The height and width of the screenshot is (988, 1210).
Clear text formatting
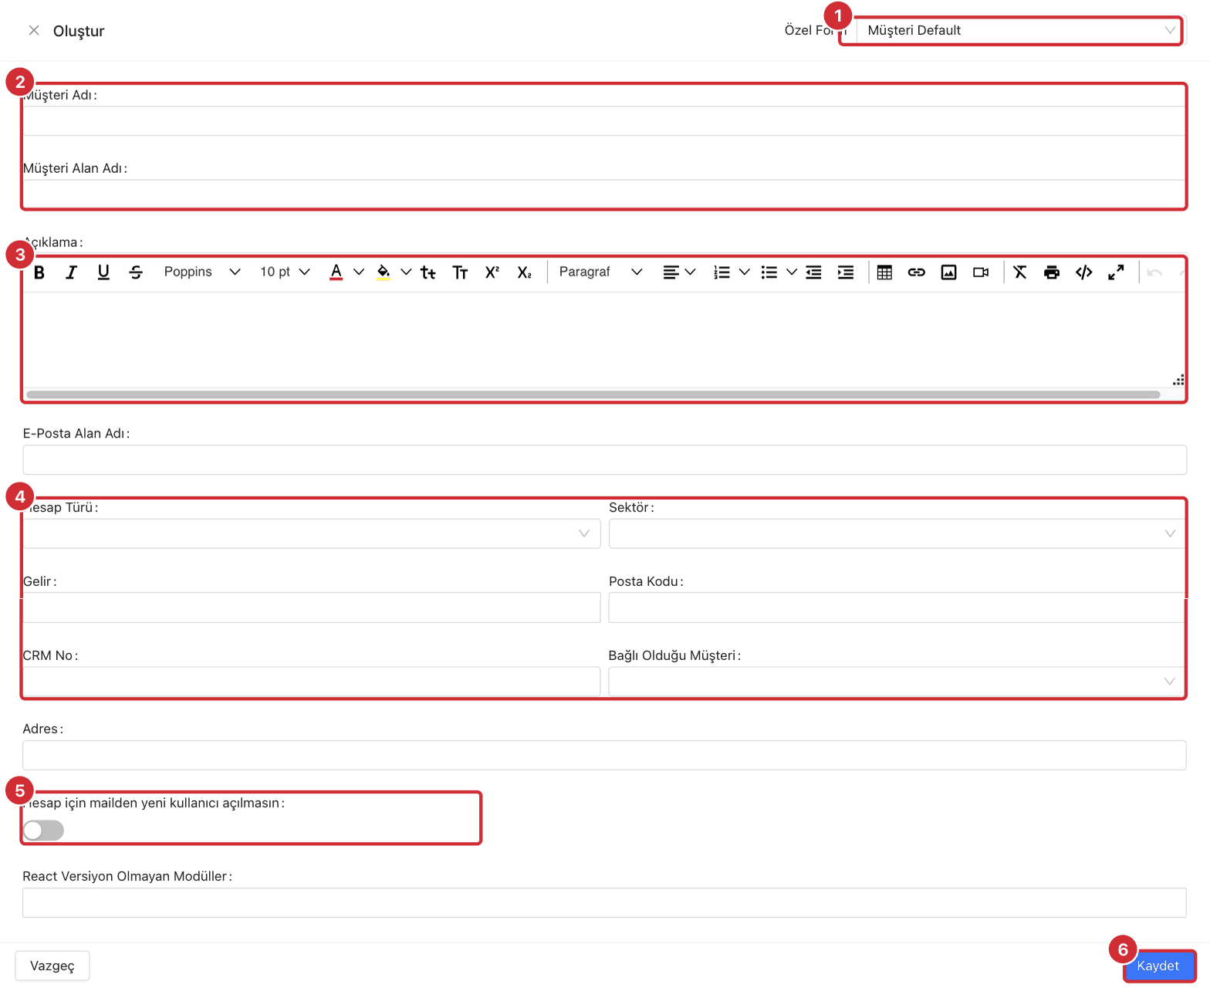point(1020,272)
